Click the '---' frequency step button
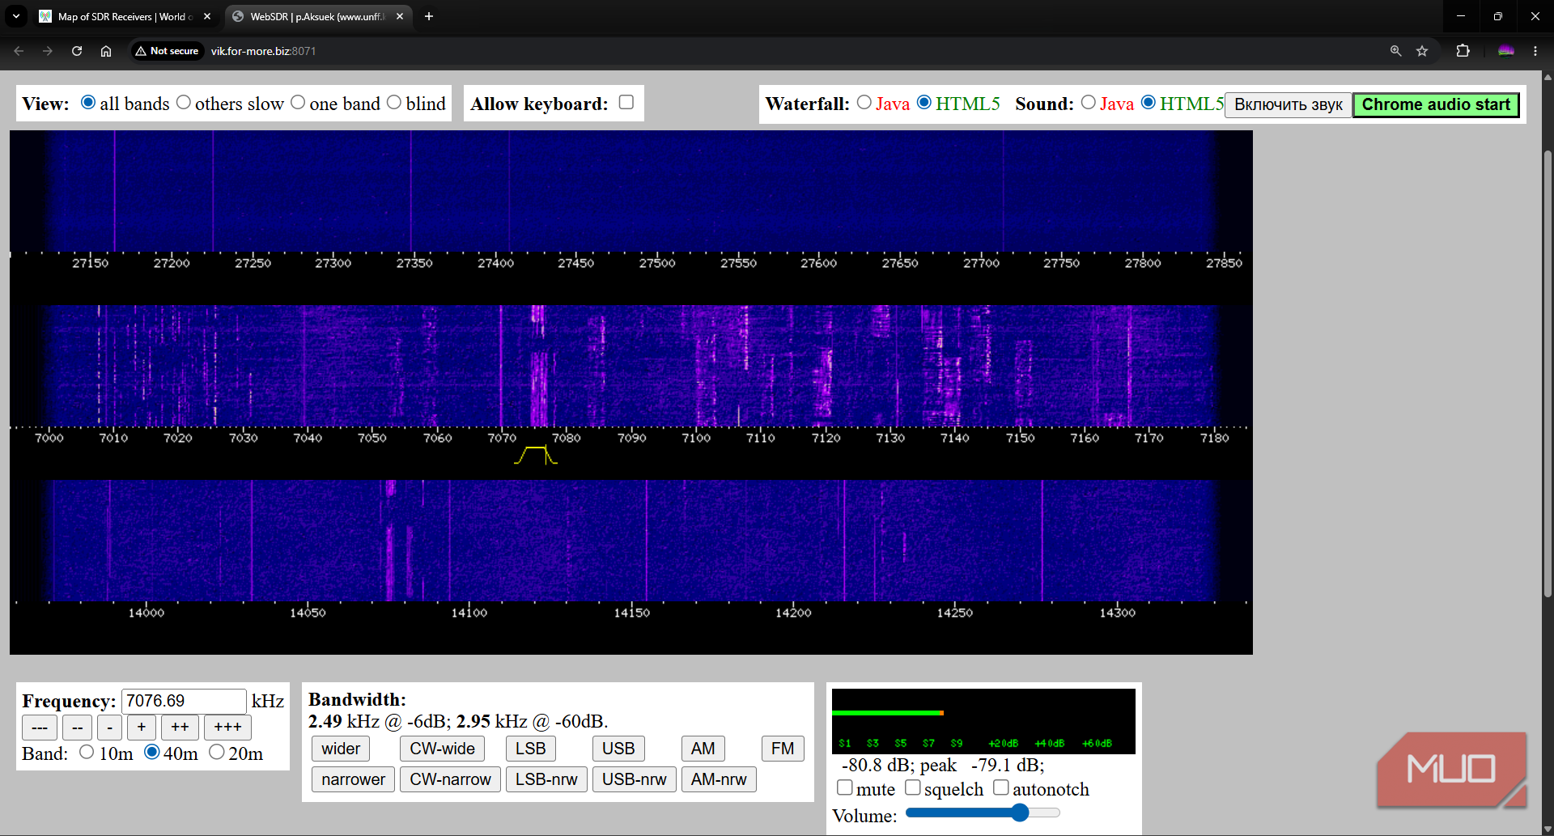The height and width of the screenshot is (836, 1554). (40, 728)
